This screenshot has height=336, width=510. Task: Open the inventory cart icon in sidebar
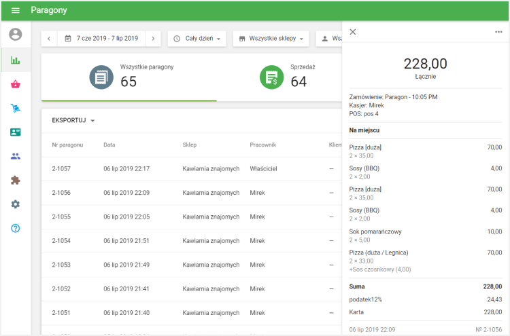pyautogui.click(x=15, y=108)
